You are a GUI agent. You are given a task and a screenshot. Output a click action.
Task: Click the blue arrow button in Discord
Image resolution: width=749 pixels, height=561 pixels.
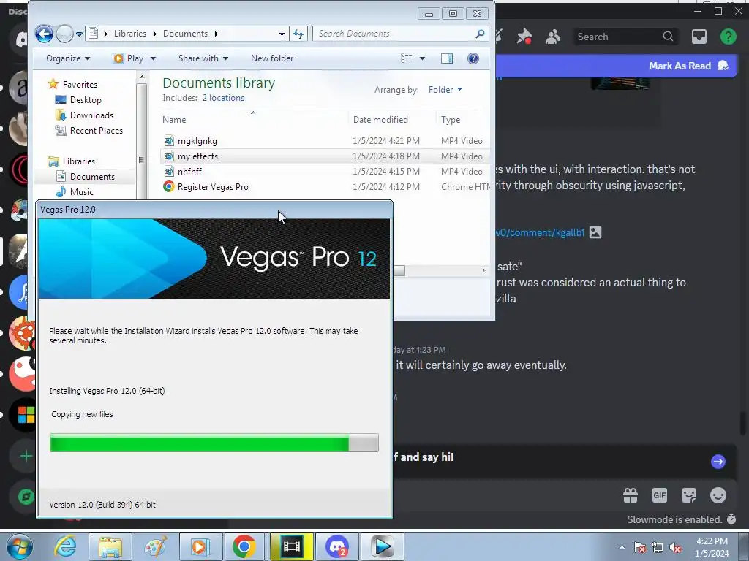coord(718,462)
